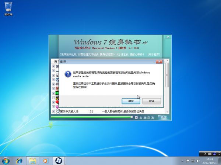
Task: Tick the only unchecked checkbox in the list
Action: (53, 98)
